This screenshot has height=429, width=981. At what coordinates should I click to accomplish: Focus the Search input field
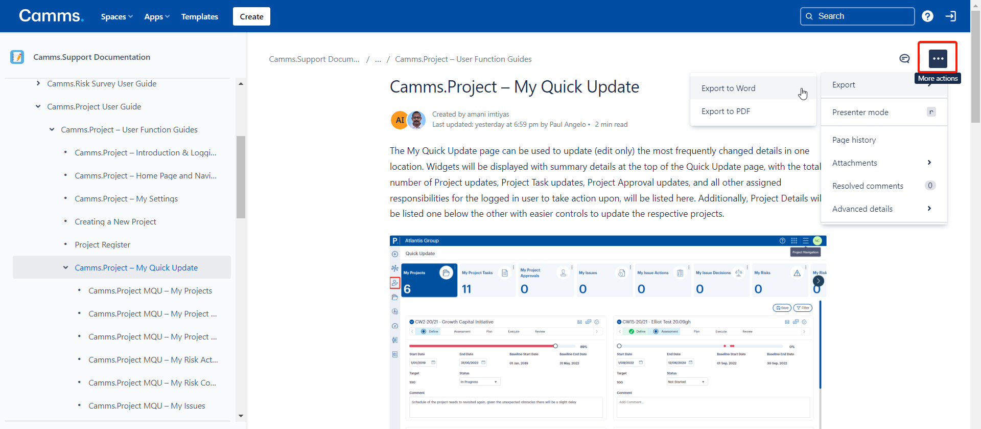point(857,16)
